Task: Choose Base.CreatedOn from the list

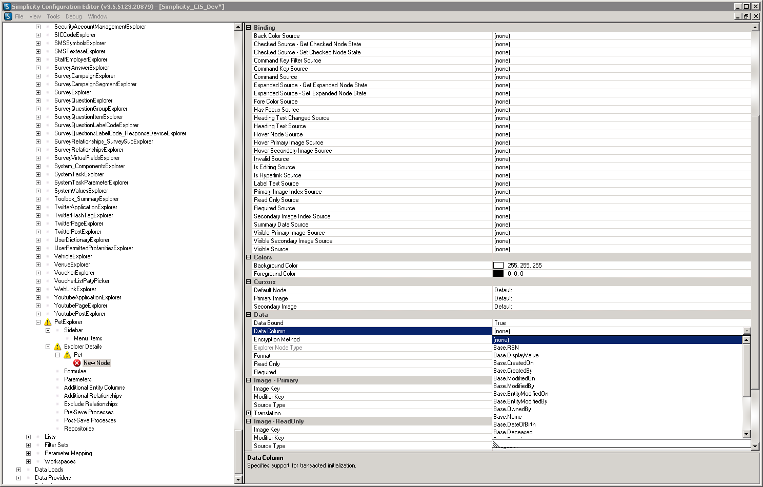Action: (617, 363)
